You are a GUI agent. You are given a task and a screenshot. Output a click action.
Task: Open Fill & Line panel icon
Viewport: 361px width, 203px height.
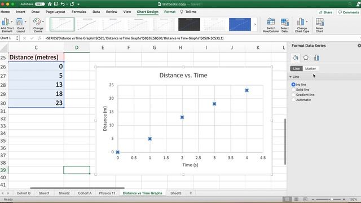pos(295,58)
